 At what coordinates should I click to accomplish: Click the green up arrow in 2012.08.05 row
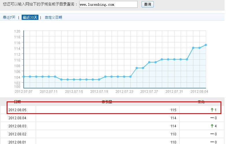[212, 110]
